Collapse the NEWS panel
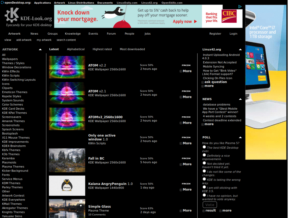Screen dimensions: 291x218 (240, 99)
